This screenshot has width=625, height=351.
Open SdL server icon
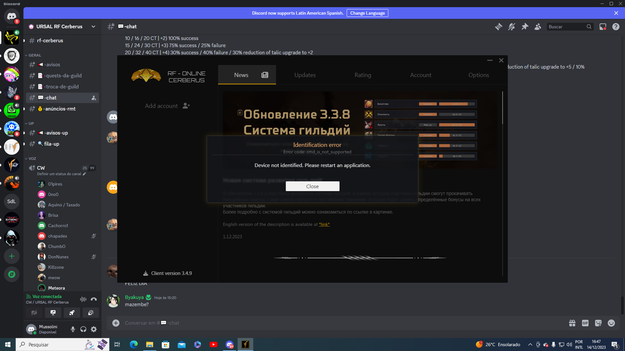tap(12, 201)
